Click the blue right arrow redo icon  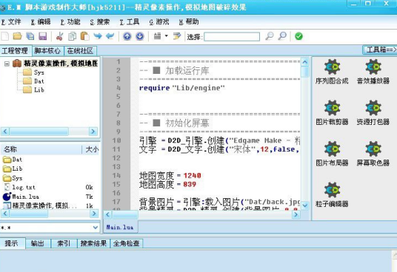98,36
